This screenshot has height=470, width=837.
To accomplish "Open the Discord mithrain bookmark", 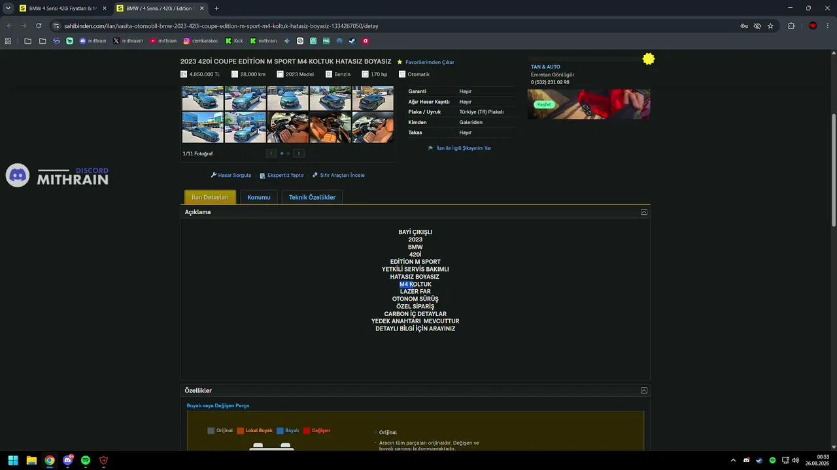I will tap(92, 40).
